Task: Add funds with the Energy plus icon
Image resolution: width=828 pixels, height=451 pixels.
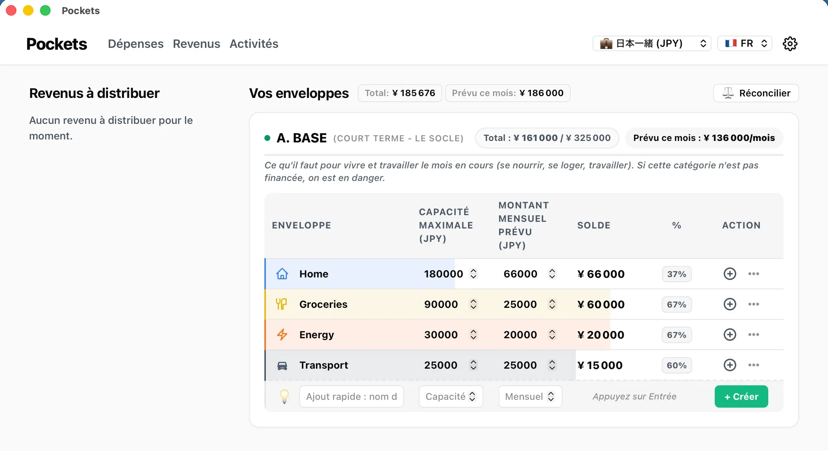Action: [730, 335]
